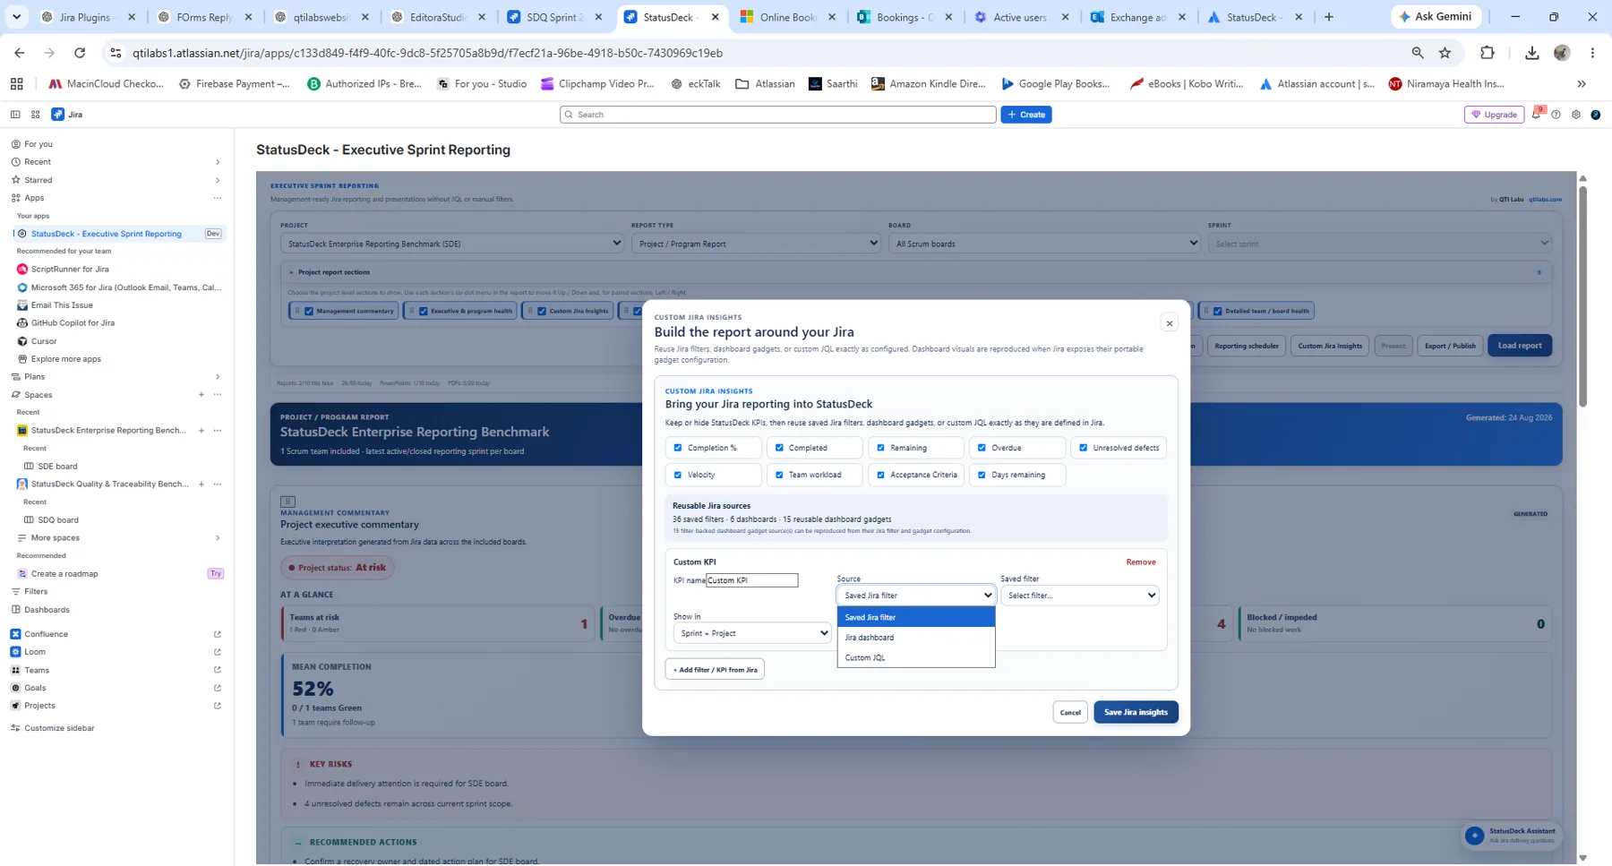Toggle the Team workload checkbox

click(x=779, y=475)
